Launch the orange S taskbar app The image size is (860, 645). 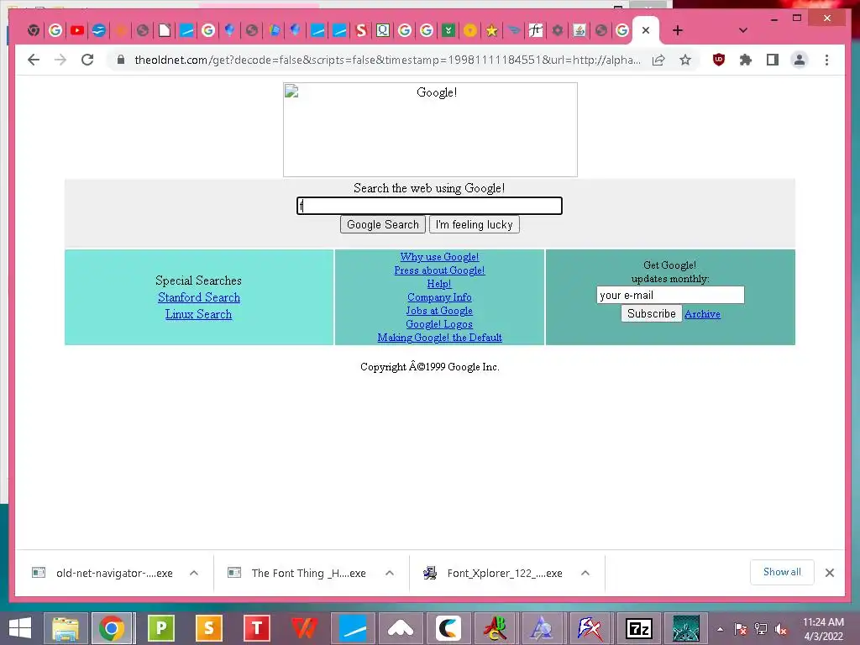[x=208, y=628]
